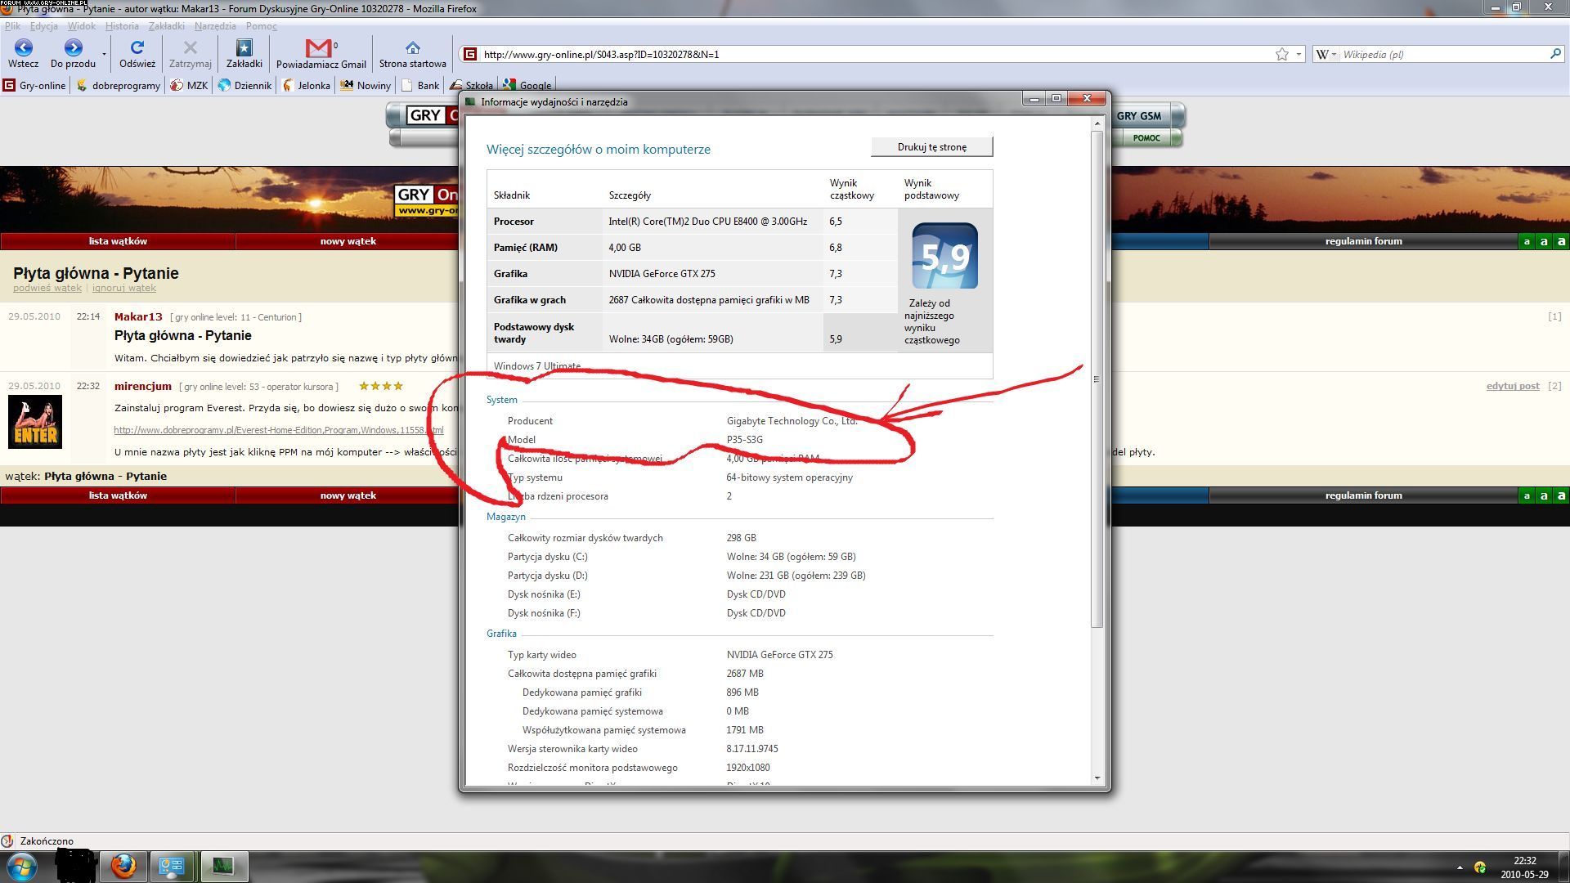
Task: Click the status bar icon beside Zakończono
Action: (7, 840)
